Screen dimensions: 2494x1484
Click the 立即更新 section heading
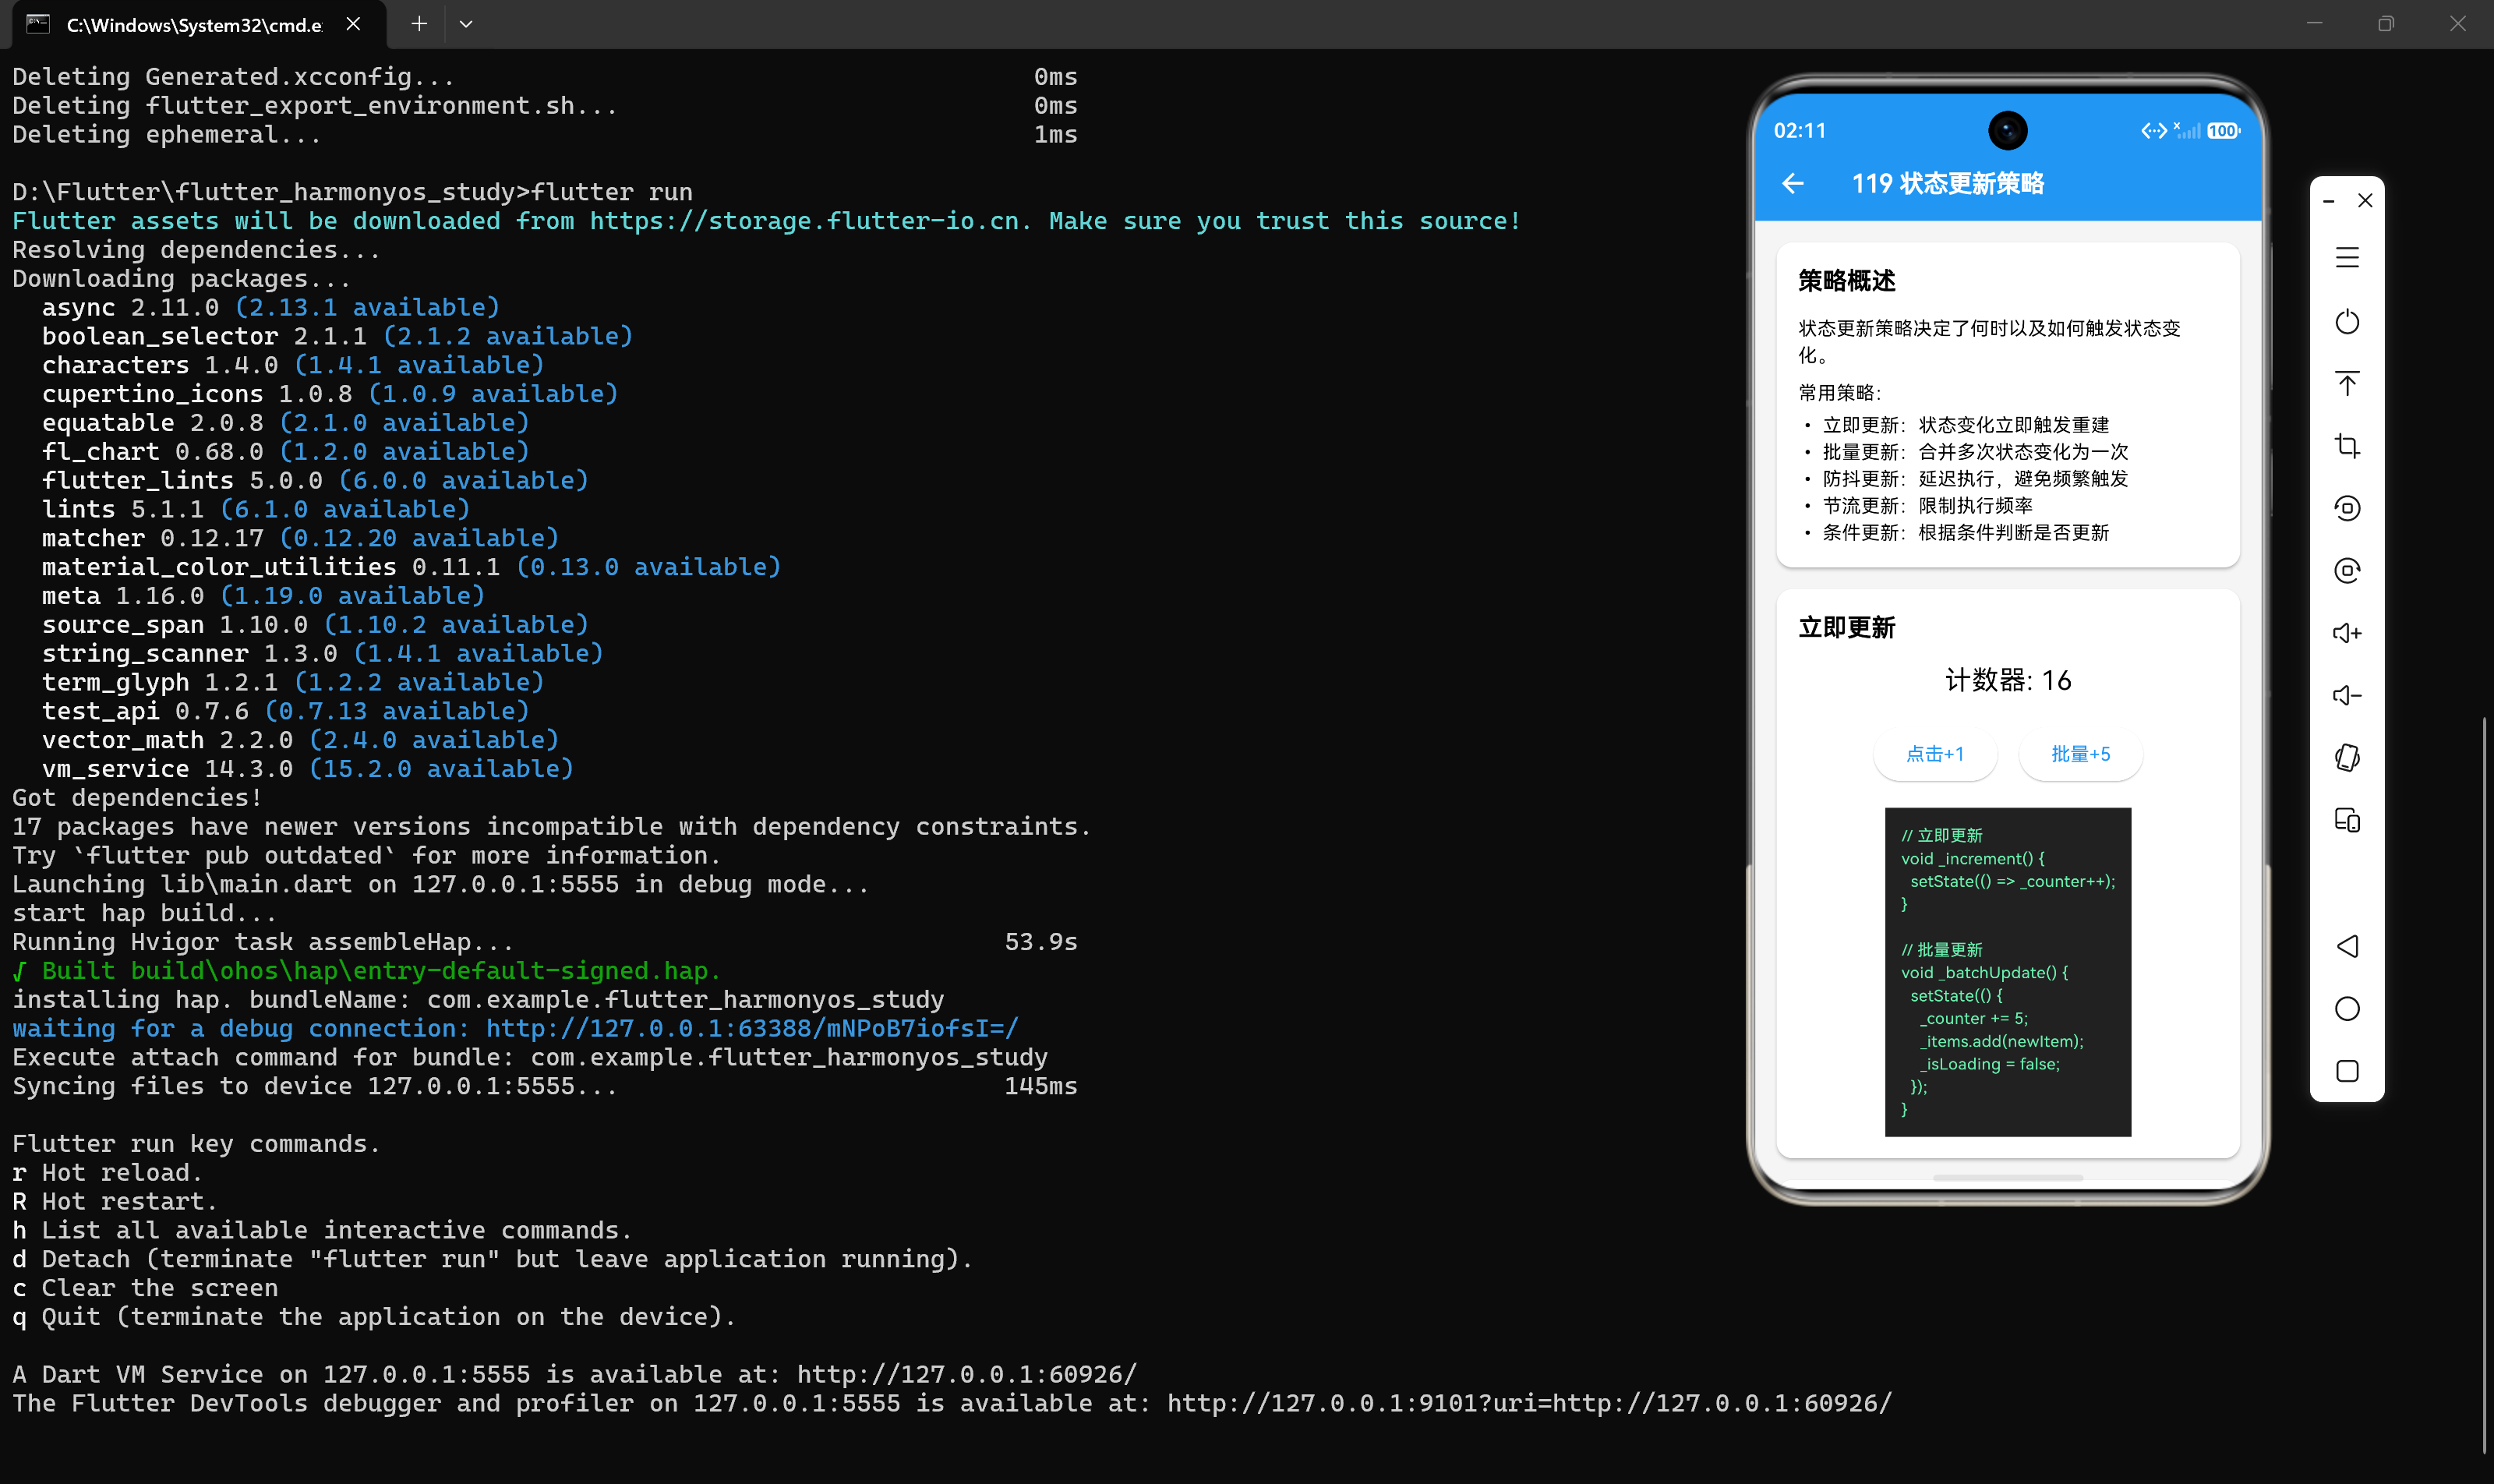(1846, 628)
